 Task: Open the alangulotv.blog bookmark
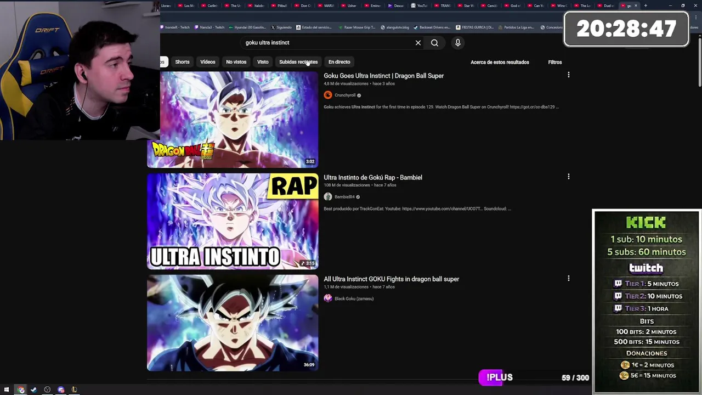[394, 27]
